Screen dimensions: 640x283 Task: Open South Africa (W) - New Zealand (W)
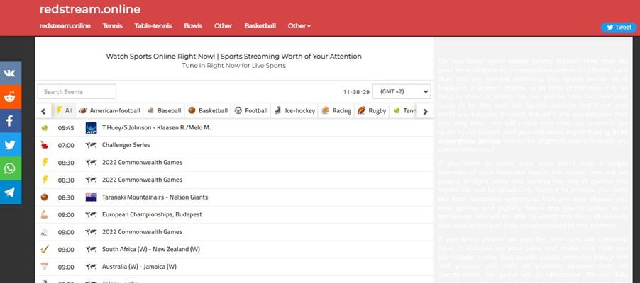151,249
